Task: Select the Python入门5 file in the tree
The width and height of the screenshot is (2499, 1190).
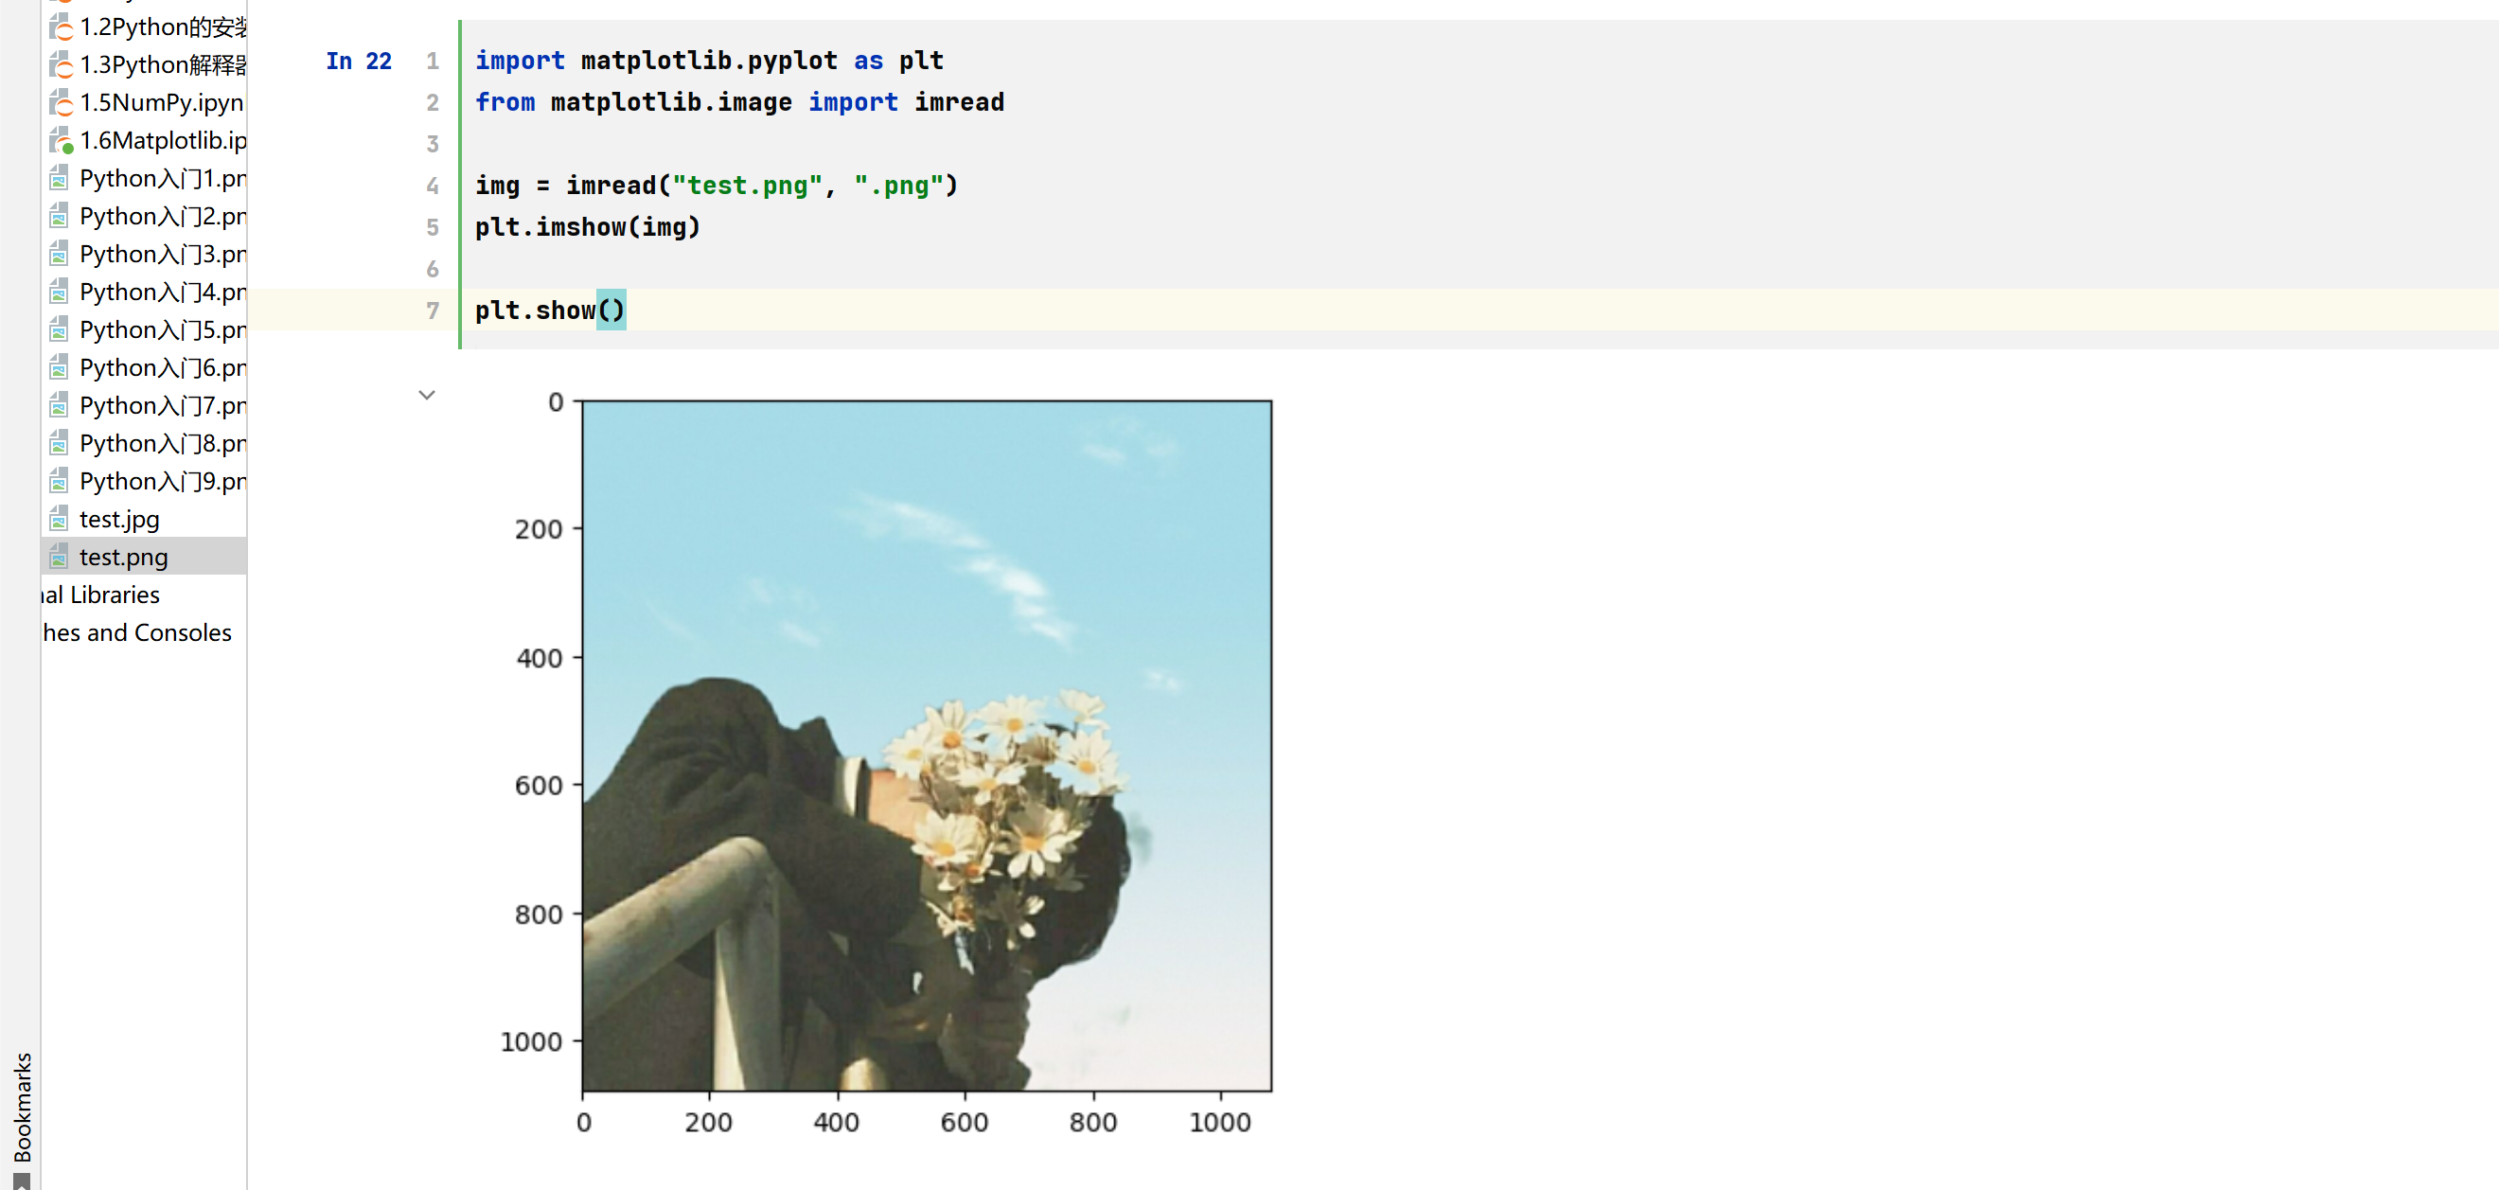Action: (161, 330)
